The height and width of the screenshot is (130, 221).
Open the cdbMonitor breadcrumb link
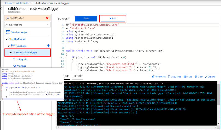coord(23,3)
